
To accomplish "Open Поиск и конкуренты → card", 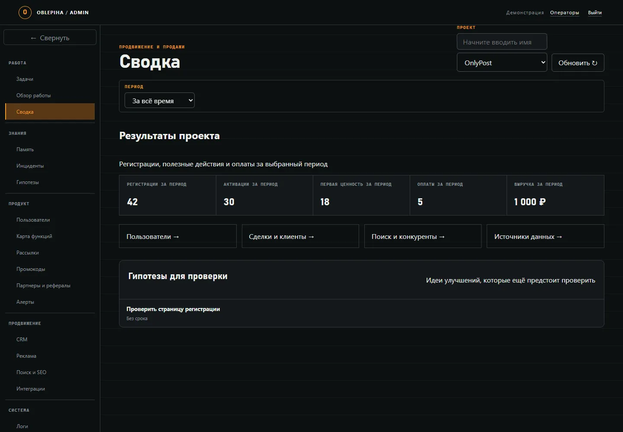I will tap(423, 236).
